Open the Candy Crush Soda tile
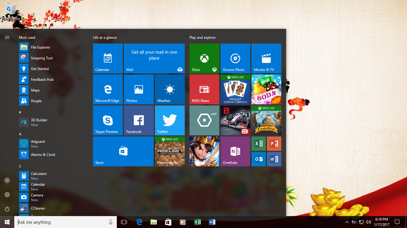The image size is (407, 228). pos(266,89)
